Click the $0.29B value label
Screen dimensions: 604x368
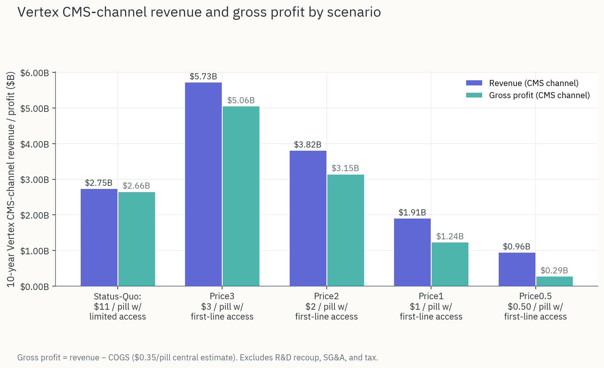point(554,271)
